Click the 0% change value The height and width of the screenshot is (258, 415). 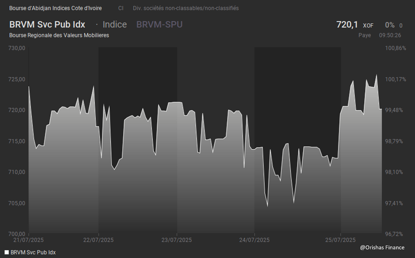click(390, 25)
